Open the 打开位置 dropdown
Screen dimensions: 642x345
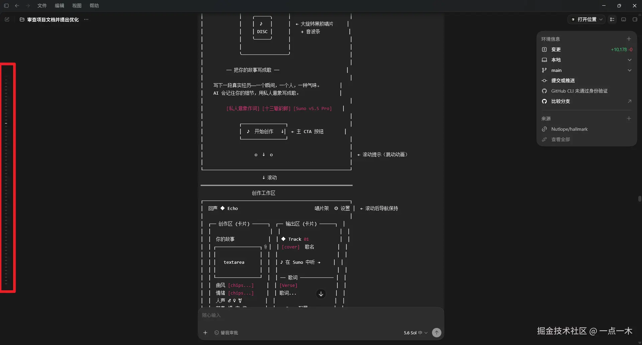click(587, 19)
